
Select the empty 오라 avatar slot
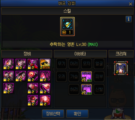pos(61,77)
